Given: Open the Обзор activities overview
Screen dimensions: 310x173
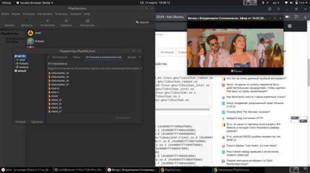Looking at the screenshot, I should point(6,3).
